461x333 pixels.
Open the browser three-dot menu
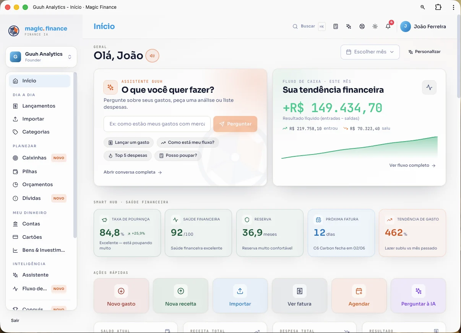(453, 7)
